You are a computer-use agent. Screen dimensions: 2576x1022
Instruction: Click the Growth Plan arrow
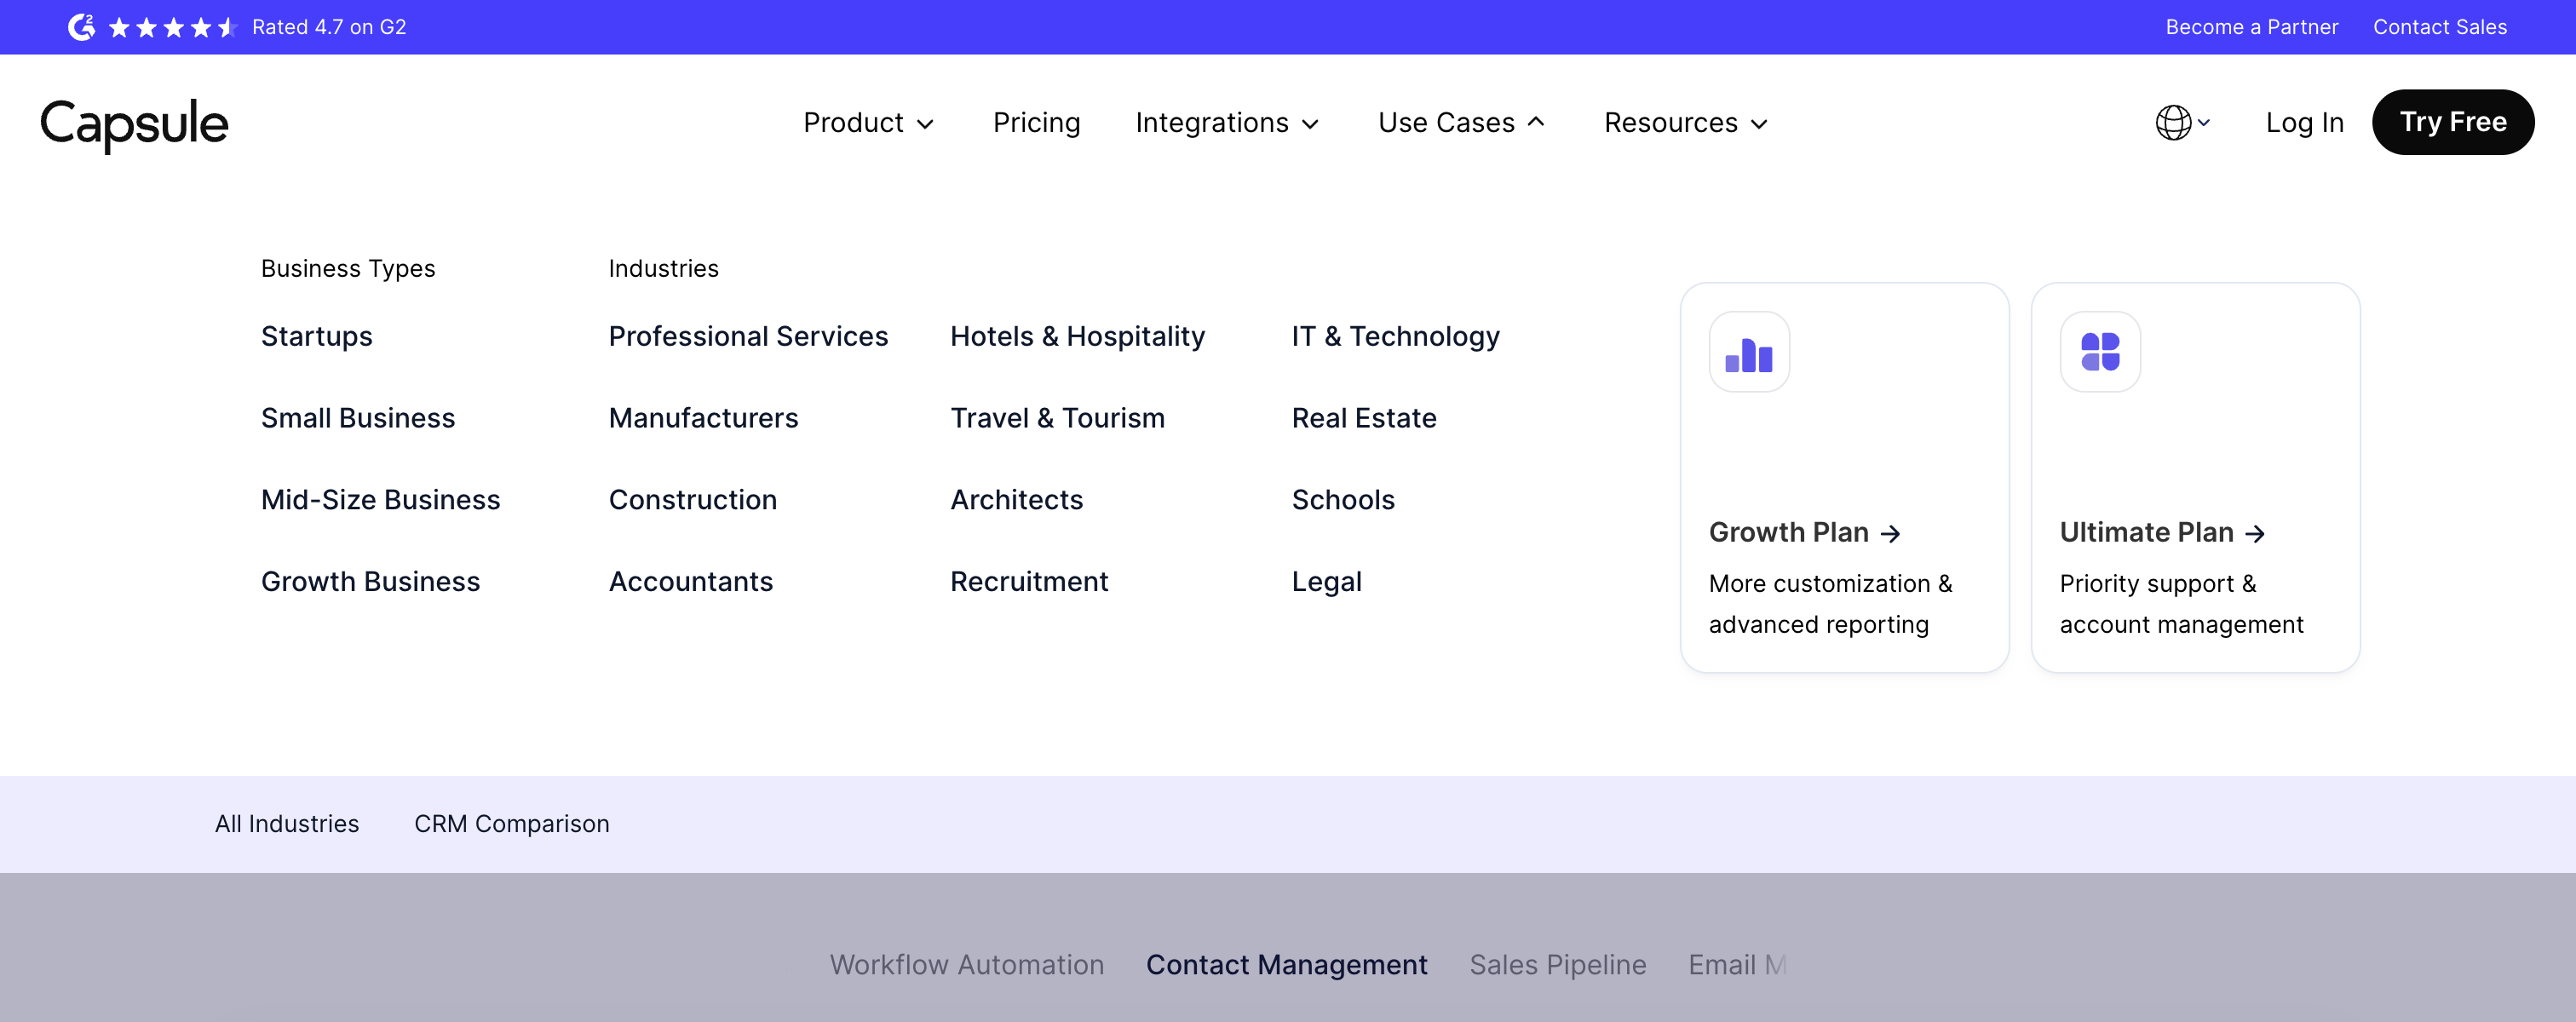(1890, 534)
